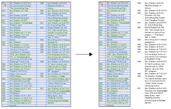Click "Program with Punxy" in the right table

click(115, 71)
